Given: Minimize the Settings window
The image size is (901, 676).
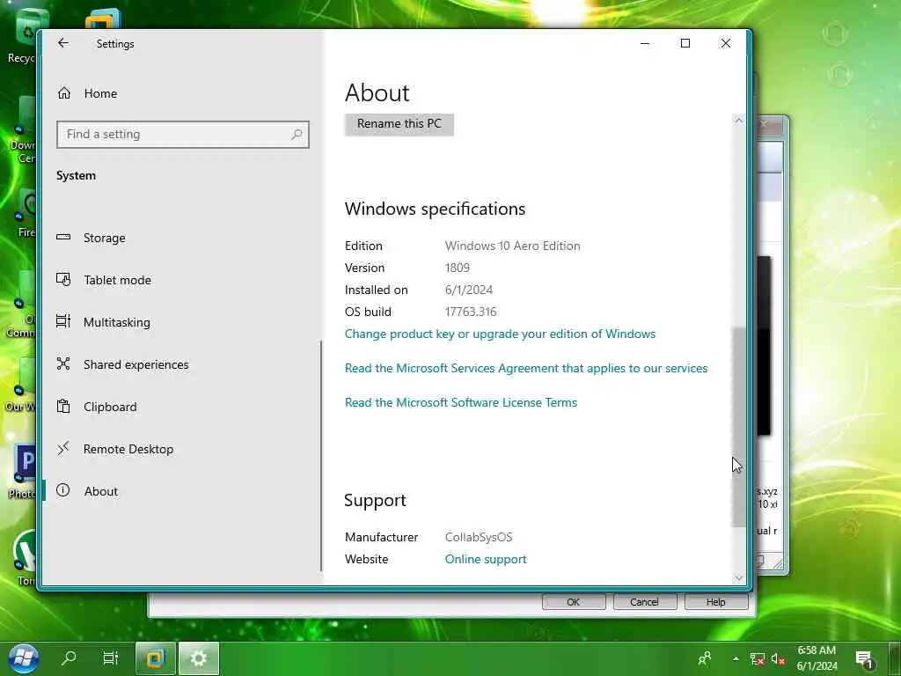Looking at the screenshot, I should pyautogui.click(x=645, y=43).
